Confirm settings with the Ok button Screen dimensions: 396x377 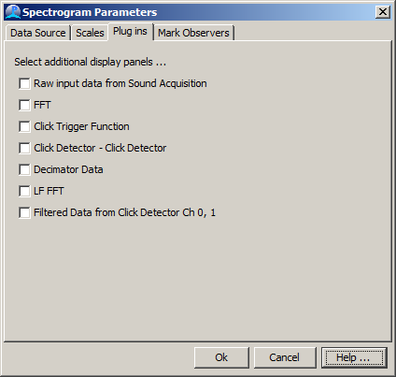coord(221,357)
